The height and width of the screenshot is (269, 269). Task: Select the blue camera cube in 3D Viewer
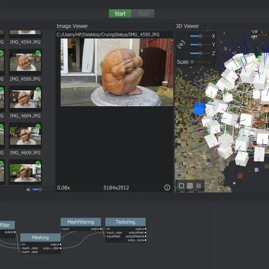click(x=200, y=109)
